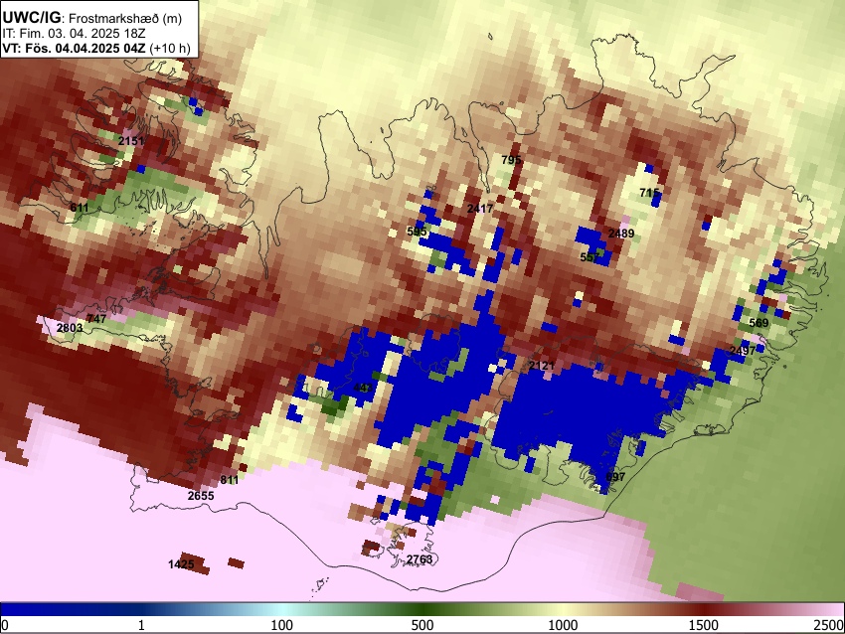Click the map value '2417'
845x634 pixels.
479,209
